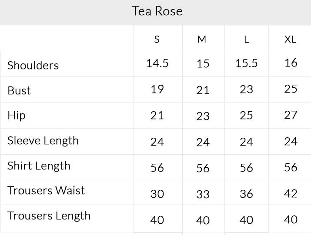The width and height of the screenshot is (311, 235).
Task: Click the Trousers Waist value 36
Action: (247, 194)
